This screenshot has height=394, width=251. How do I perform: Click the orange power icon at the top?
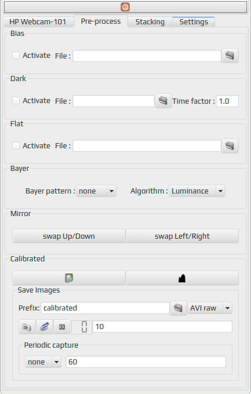tap(125, 7)
